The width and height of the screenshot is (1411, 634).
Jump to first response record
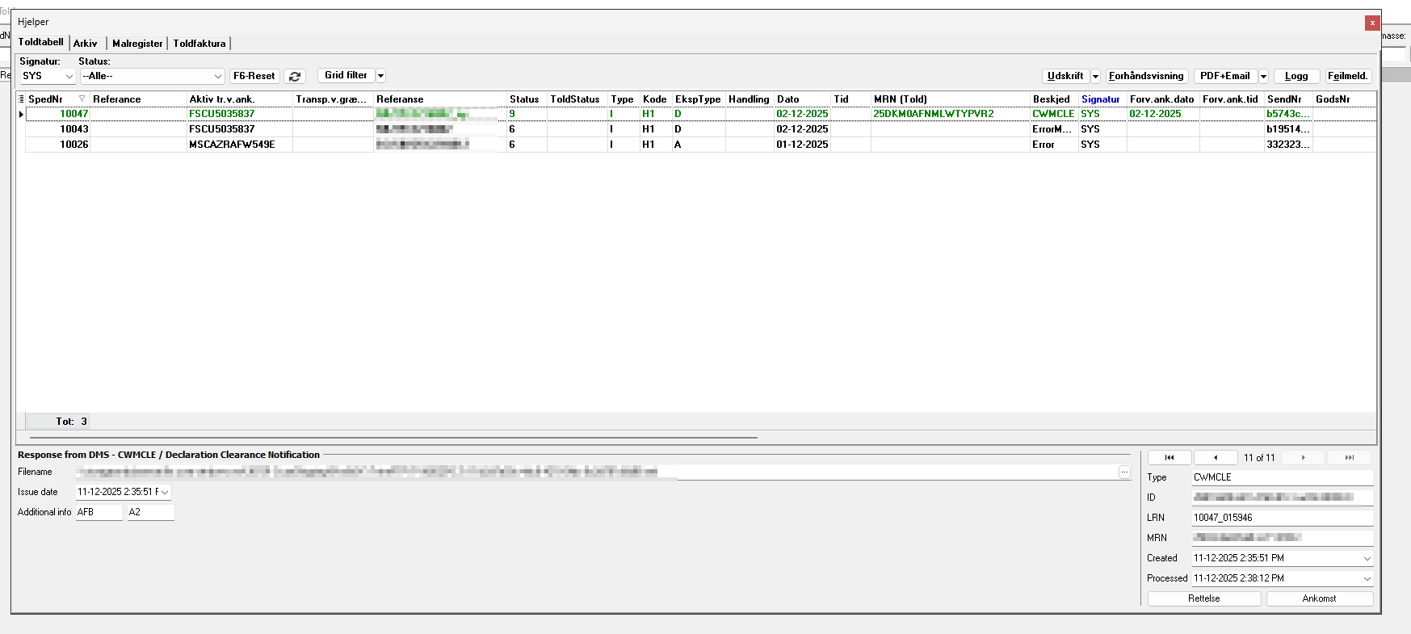click(1169, 458)
